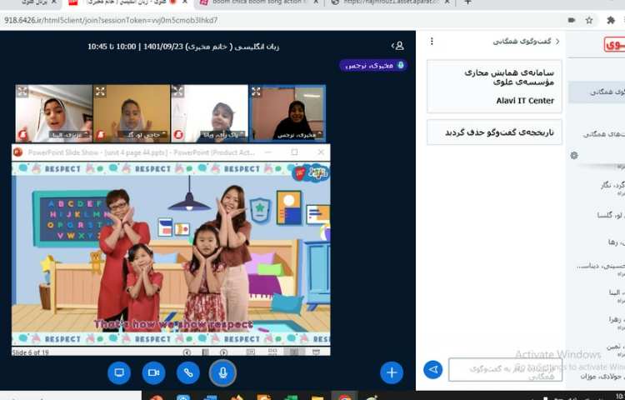Open the chat three-dots options menu

[432, 41]
